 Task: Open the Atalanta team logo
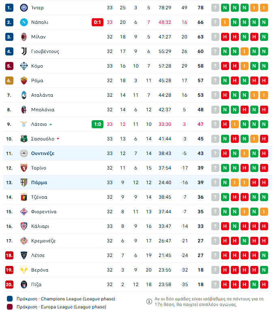[x=24, y=95]
